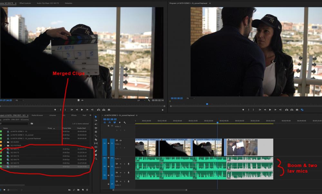Select the Hand tool
The image size is (322, 194).
[x=96, y=155]
